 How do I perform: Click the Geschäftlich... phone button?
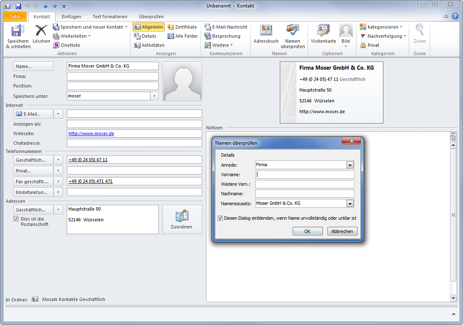tap(33, 160)
